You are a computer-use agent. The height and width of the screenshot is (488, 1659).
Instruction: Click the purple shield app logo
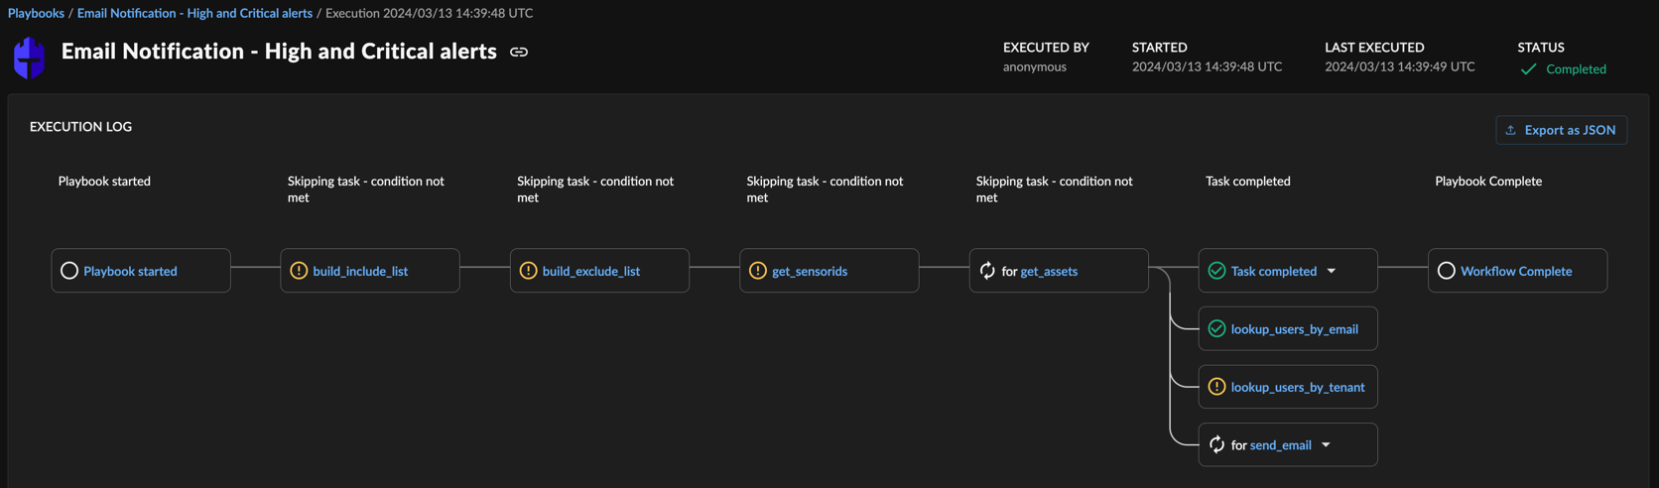(x=30, y=58)
